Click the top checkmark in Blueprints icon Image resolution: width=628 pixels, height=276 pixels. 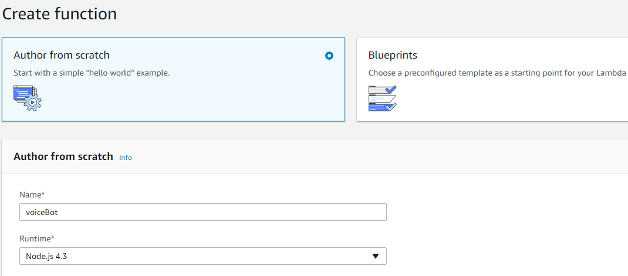pos(390,89)
